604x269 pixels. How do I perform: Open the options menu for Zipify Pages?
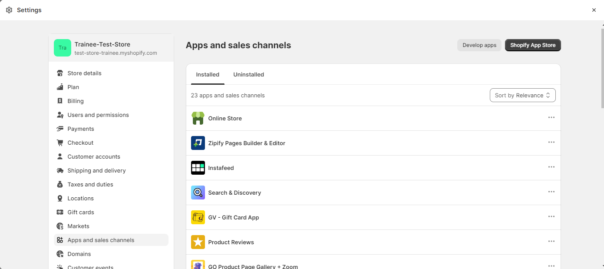[x=551, y=142]
